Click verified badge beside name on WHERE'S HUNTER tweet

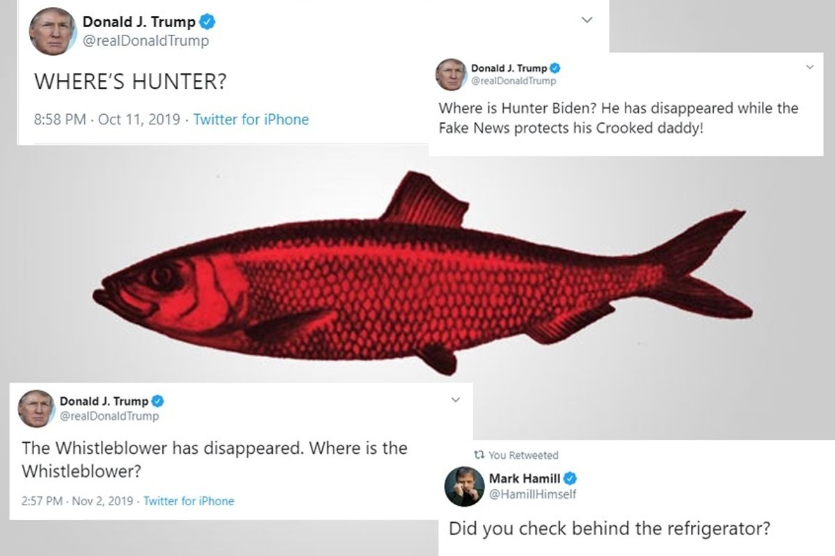pos(207,22)
